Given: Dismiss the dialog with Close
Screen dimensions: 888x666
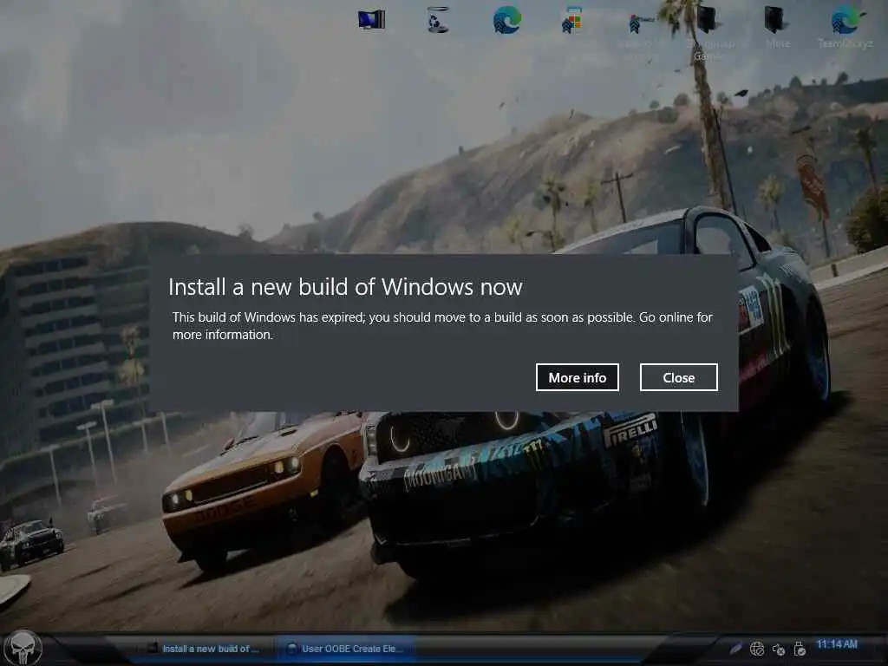Looking at the screenshot, I should (678, 377).
